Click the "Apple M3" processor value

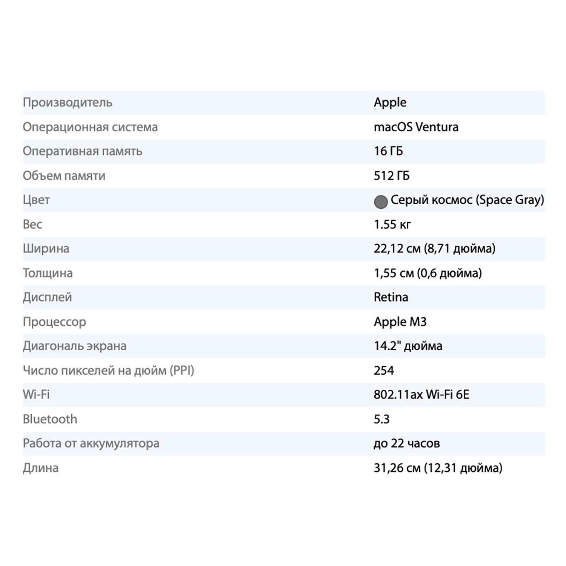pos(400,322)
